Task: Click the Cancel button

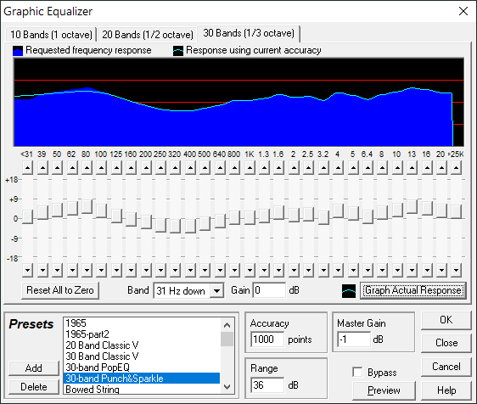Action: (x=446, y=367)
